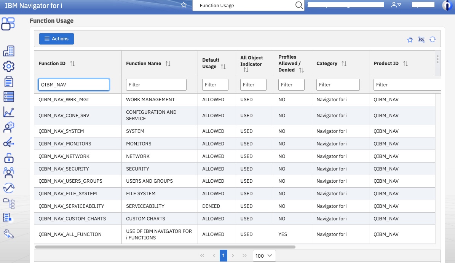The height and width of the screenshot is (263, 455).
Task: Go to the last page
Action: click(x=244, y=255)
